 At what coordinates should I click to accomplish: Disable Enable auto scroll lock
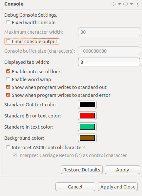8,72
